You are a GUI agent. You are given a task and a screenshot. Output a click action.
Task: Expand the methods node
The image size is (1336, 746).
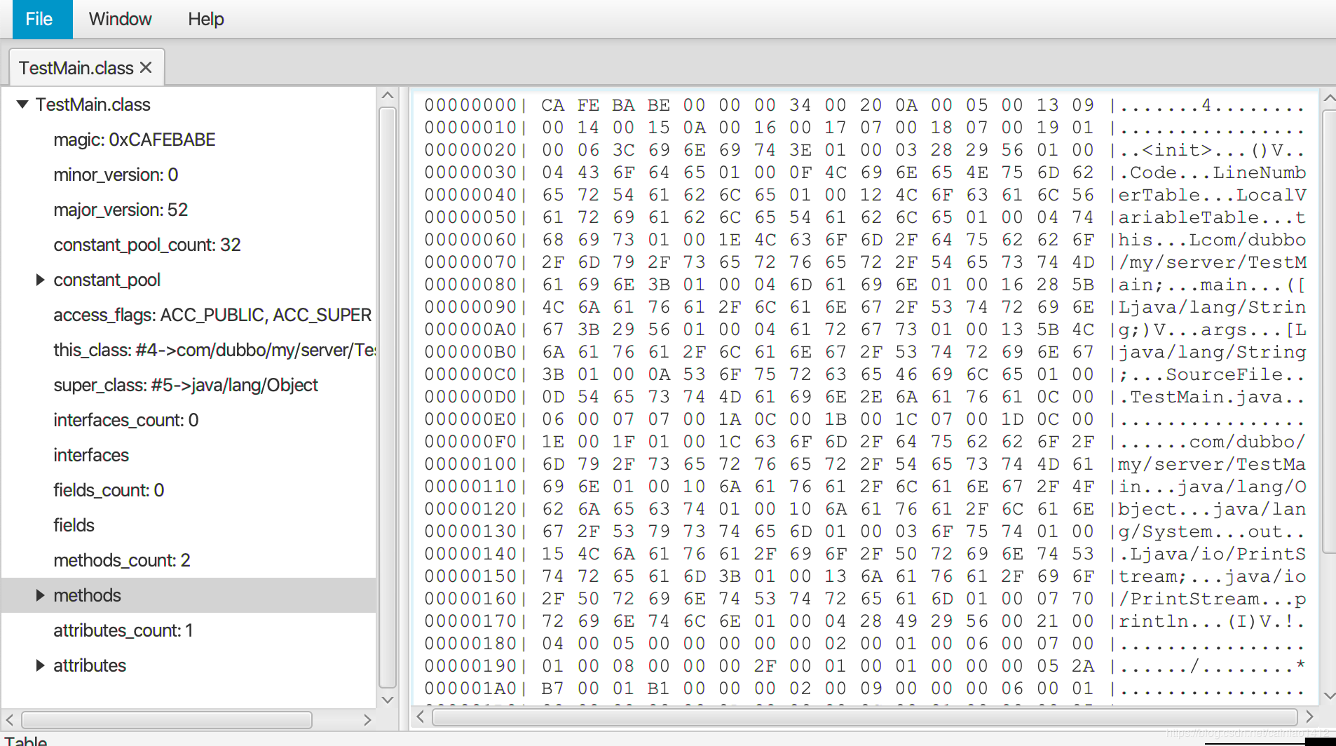coord(41,595)
